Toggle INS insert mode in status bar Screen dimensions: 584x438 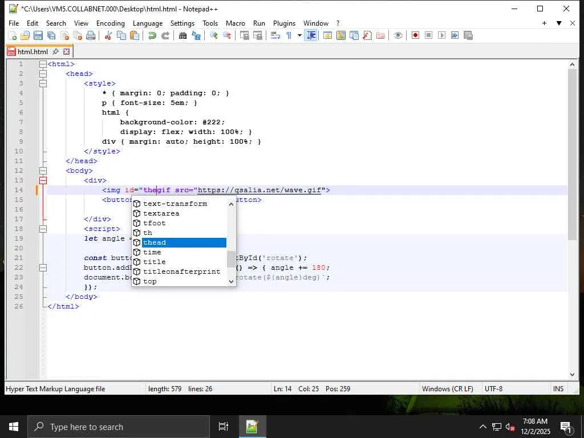558,389
